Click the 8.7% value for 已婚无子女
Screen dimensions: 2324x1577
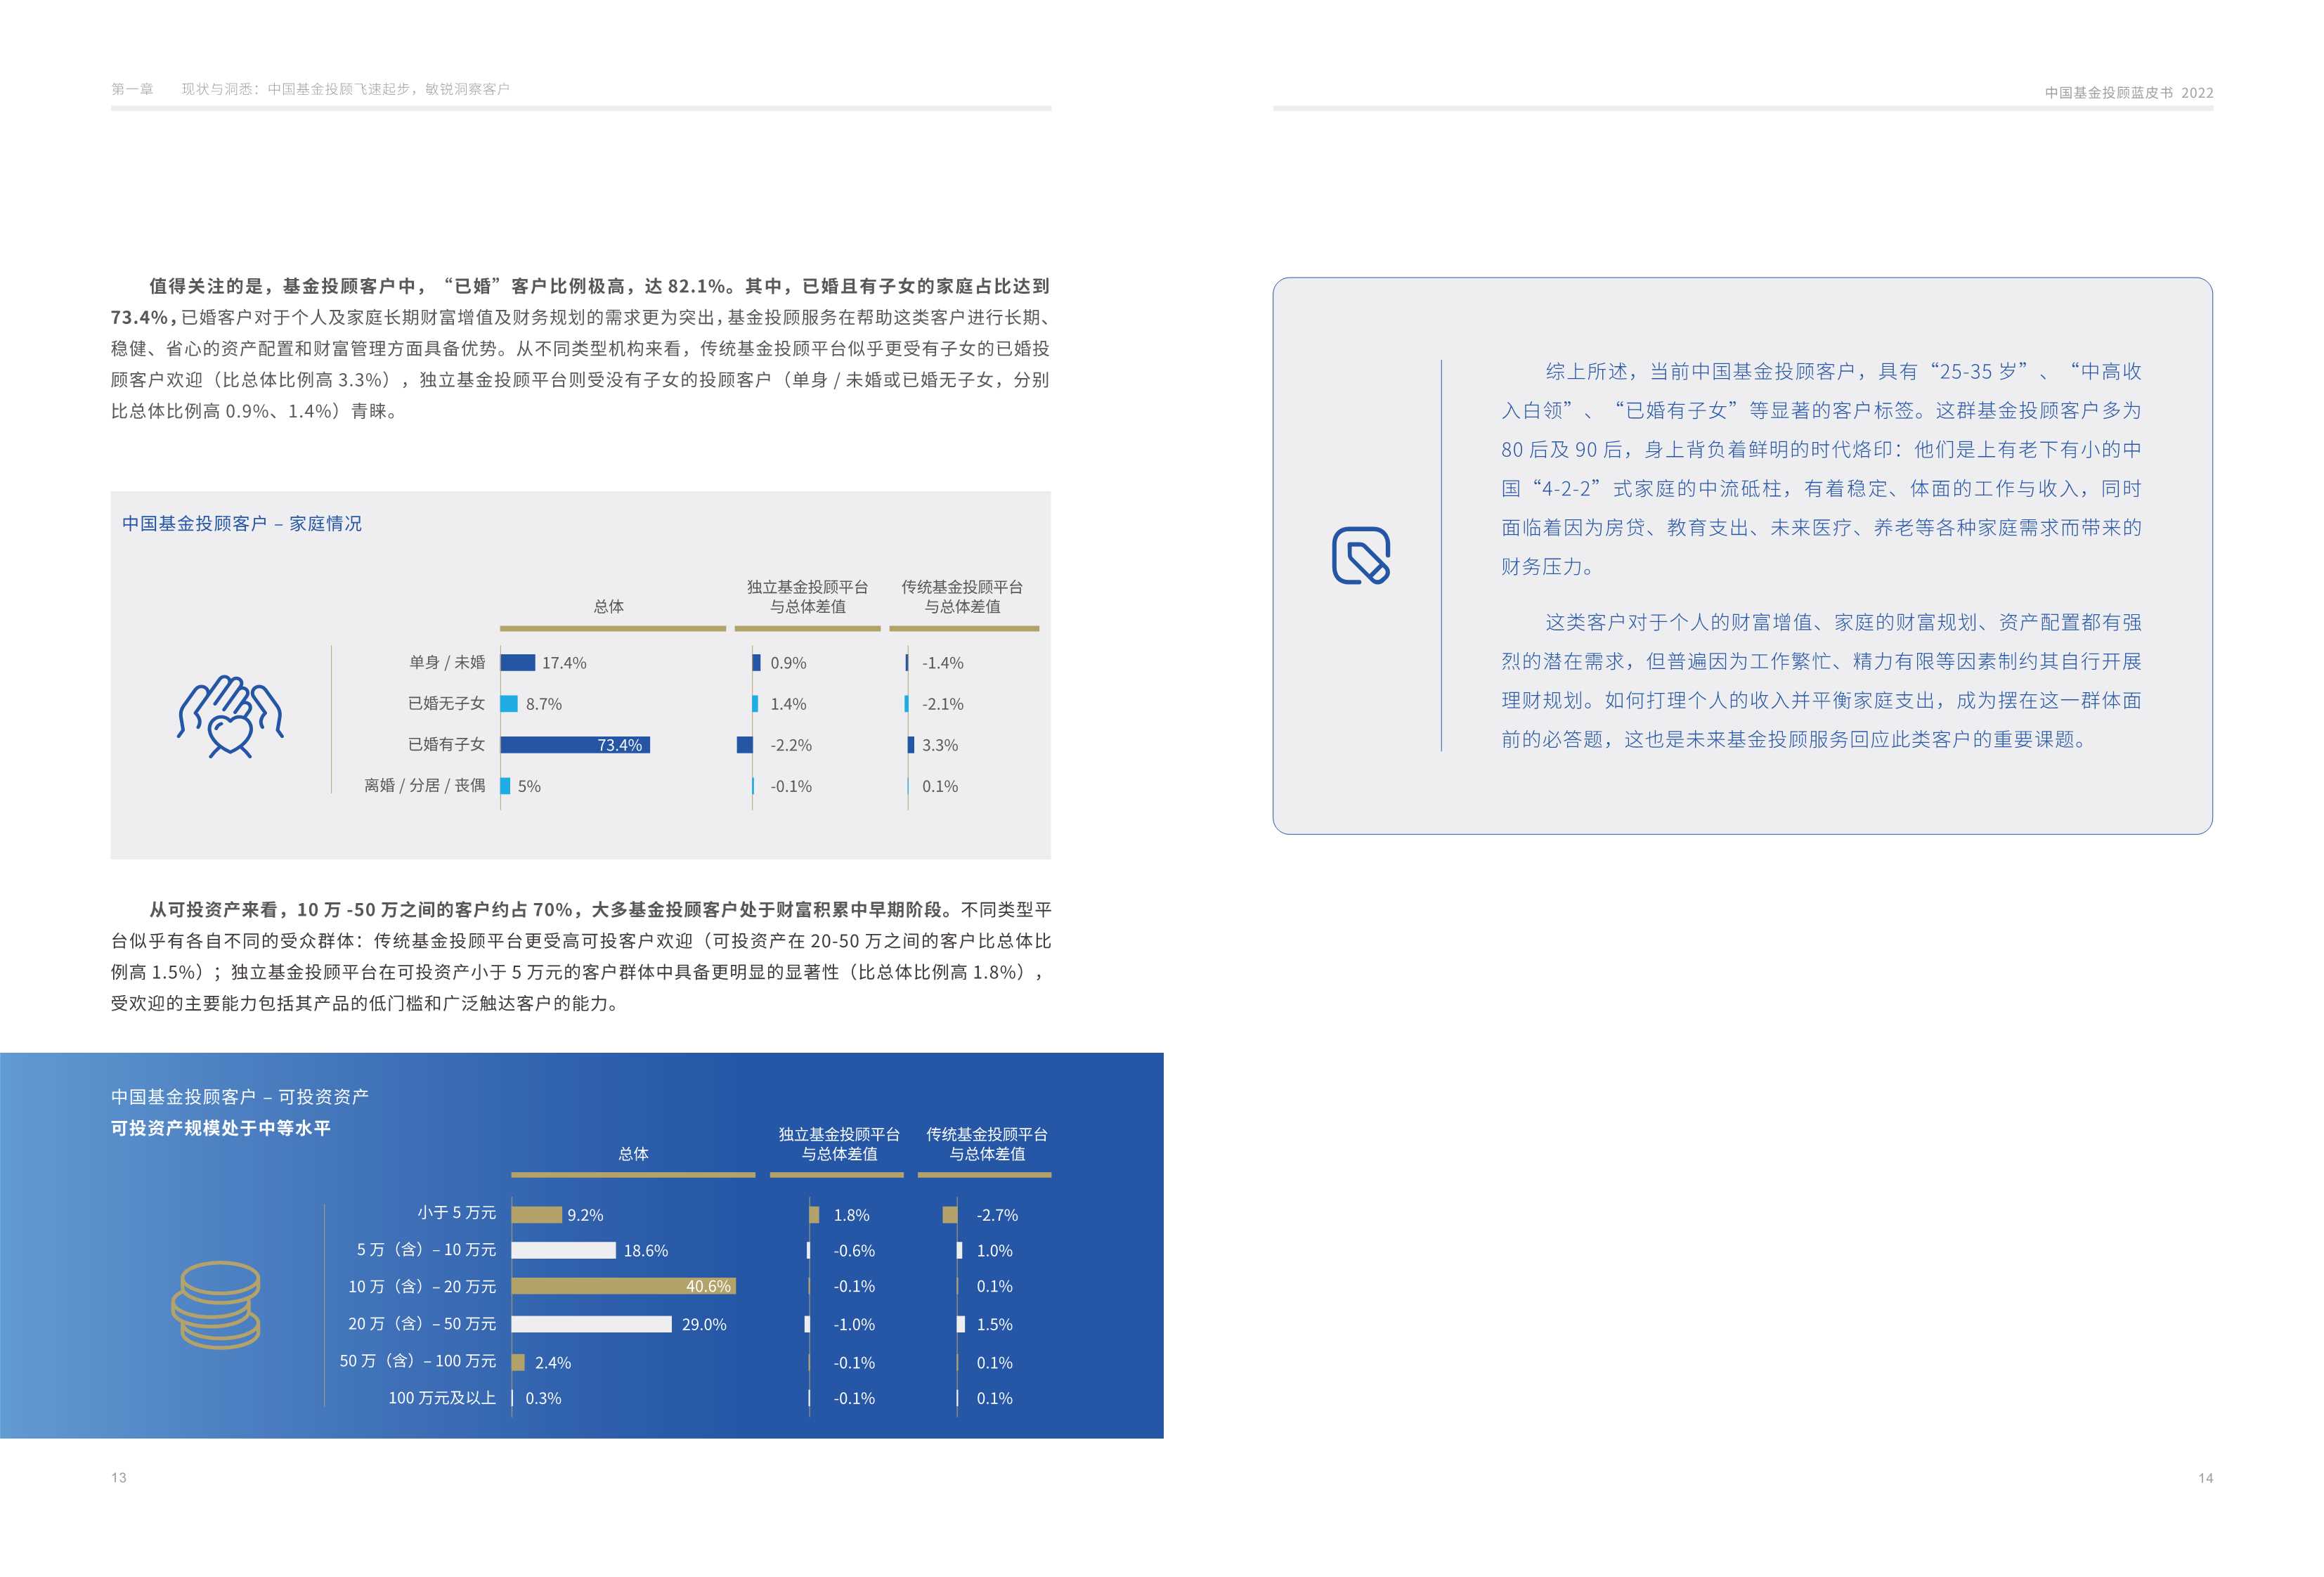click(x=544, y=704)
